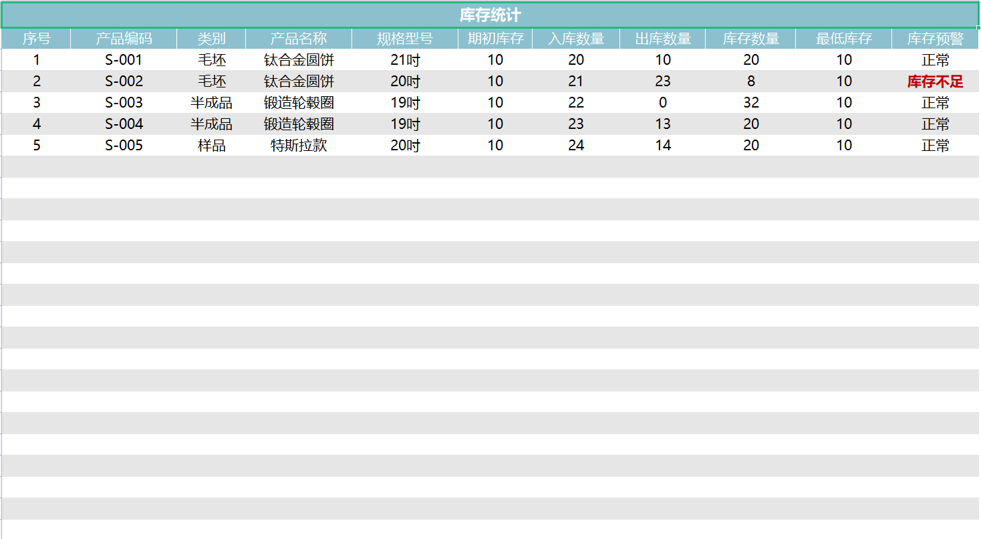This screenshot has height=539, width=981.
Task: Select 入库数量 value 24
Action: pos(576,146)
